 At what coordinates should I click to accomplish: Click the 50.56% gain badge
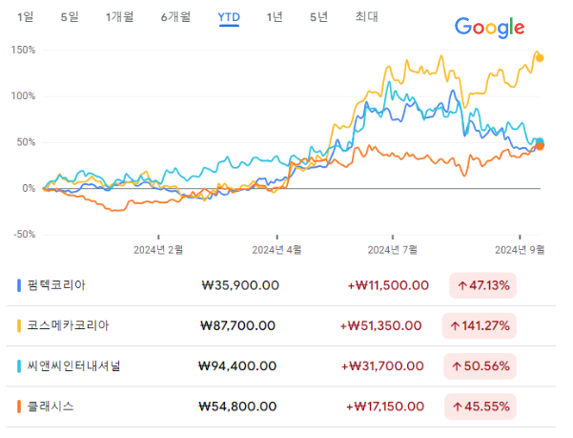click(480, 366)
